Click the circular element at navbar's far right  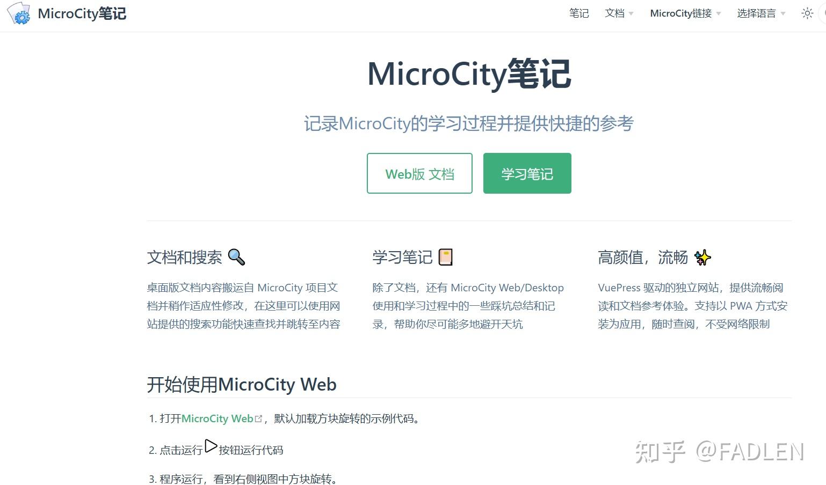[x=824, y=13]
